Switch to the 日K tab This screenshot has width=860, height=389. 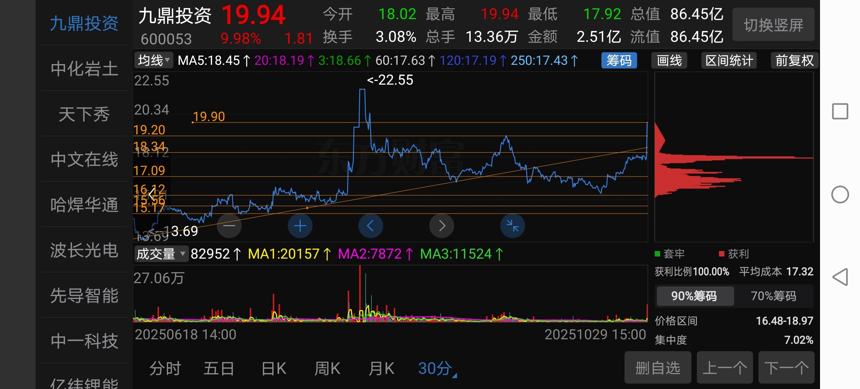[274, 368]
